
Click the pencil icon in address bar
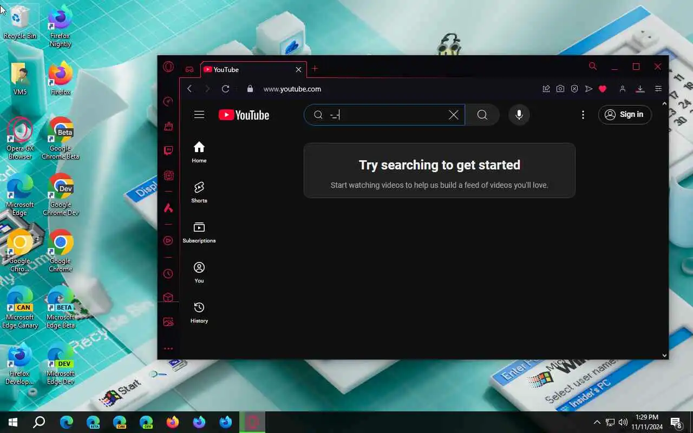546,89
